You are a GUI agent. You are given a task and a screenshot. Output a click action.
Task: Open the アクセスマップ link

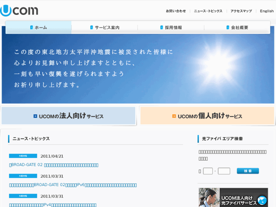pos(241,11)
